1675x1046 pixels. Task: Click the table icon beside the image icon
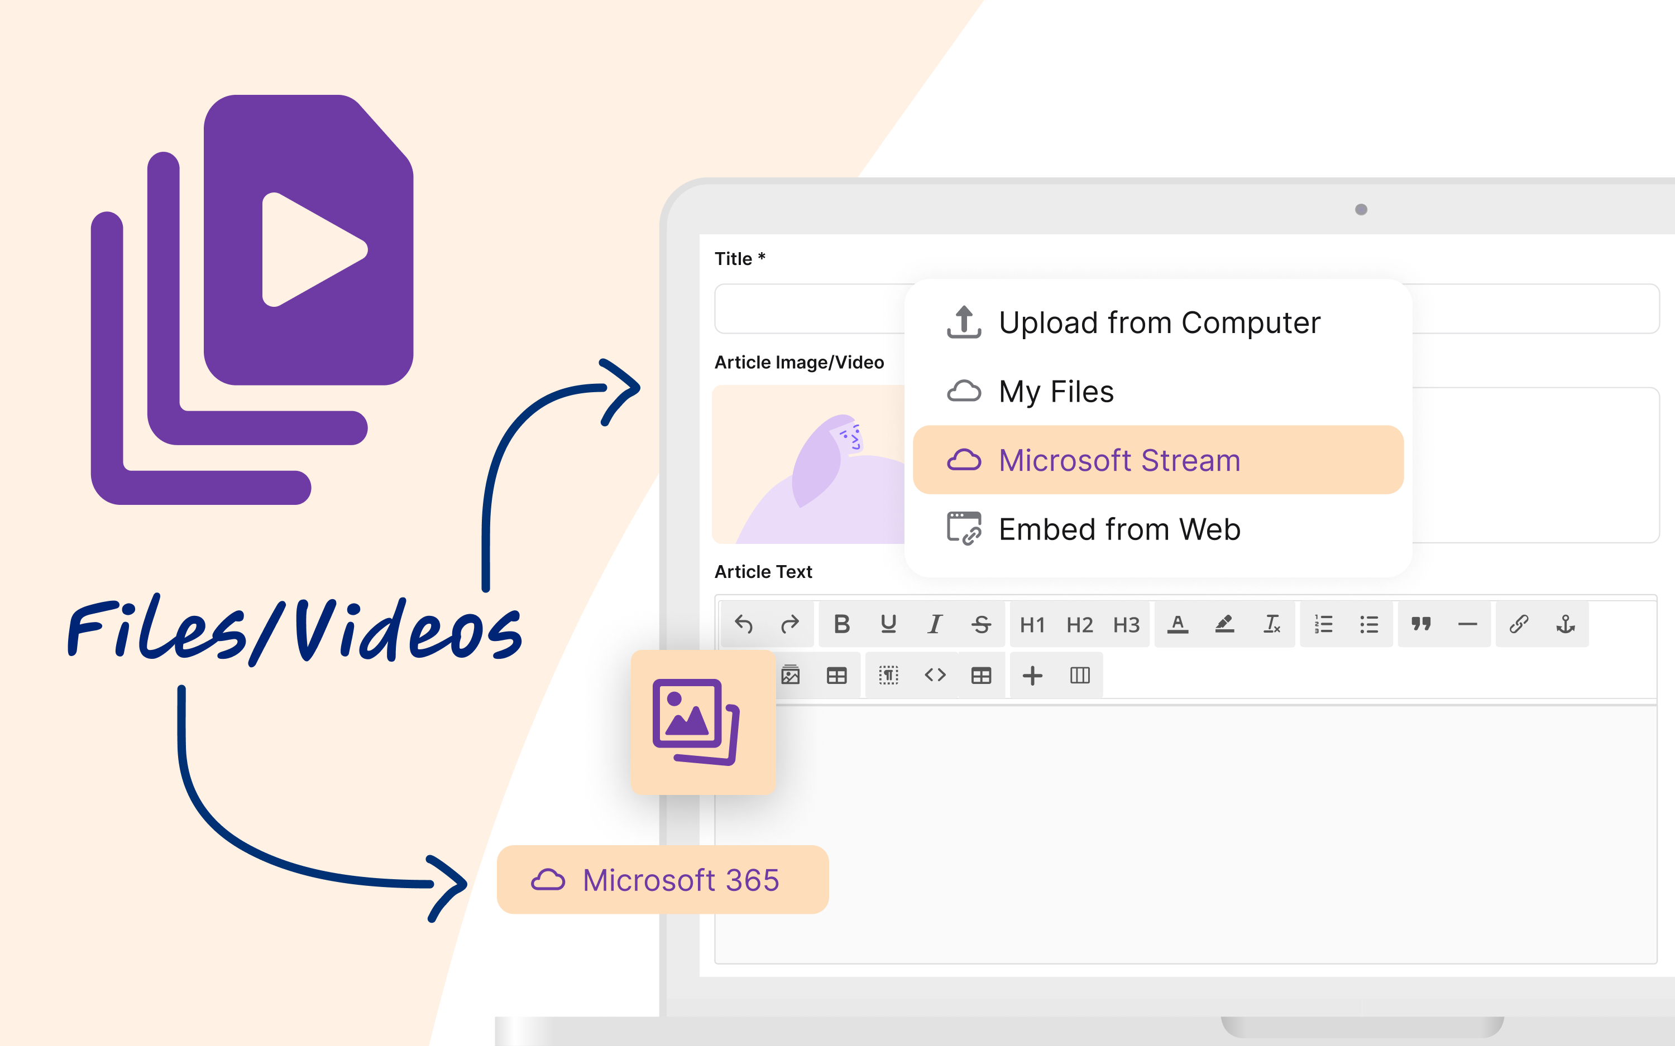[837, 675]
